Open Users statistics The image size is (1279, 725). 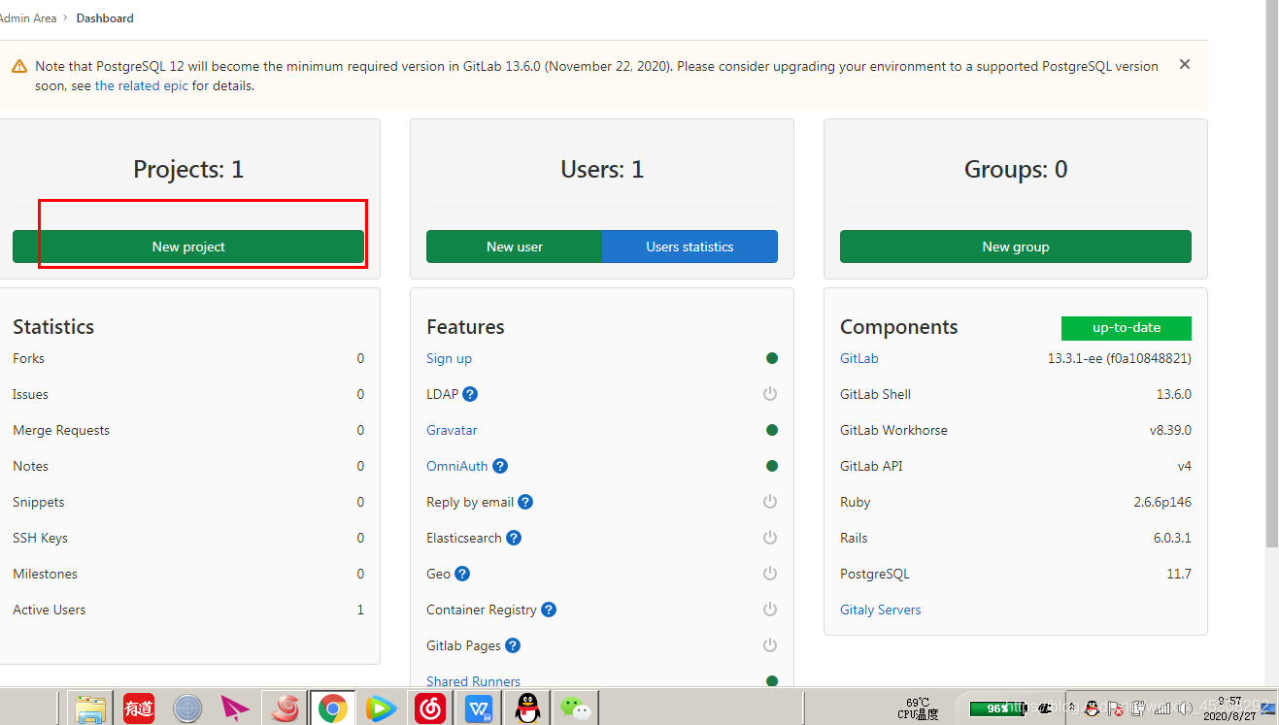point(690,247)
